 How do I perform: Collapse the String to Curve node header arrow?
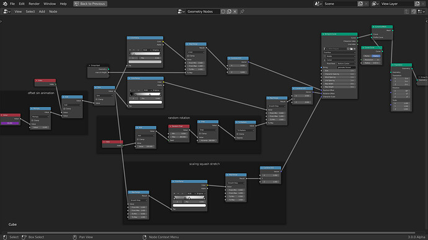tap(323, 34)
